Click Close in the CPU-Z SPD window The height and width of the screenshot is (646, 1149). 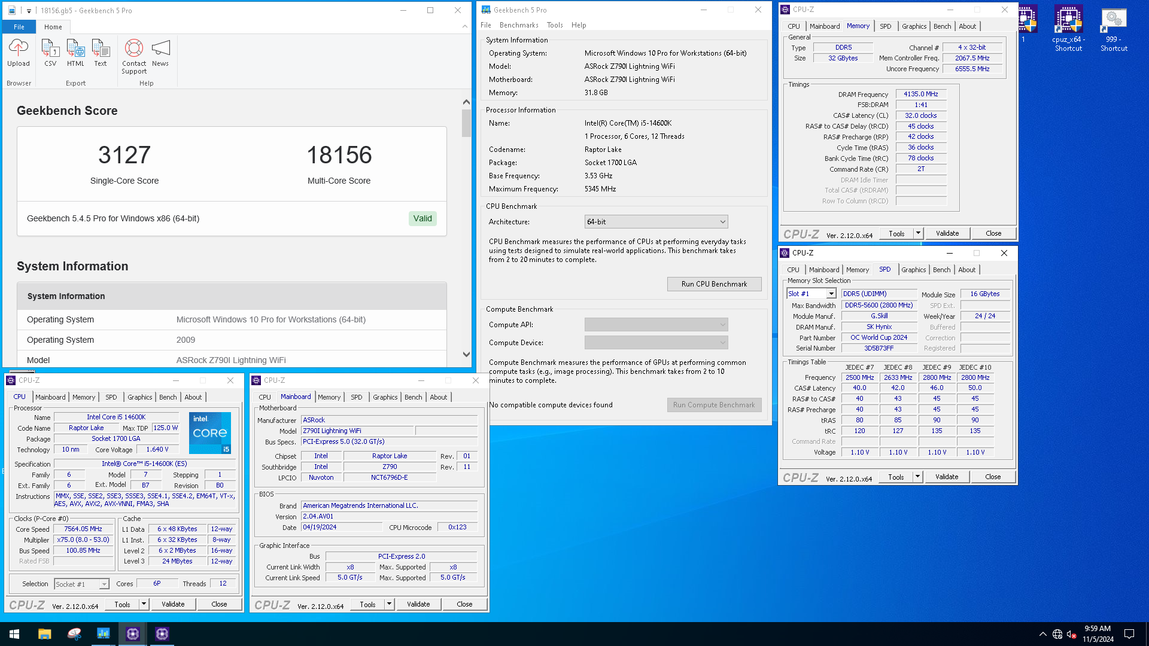click(x=992, y=477)
